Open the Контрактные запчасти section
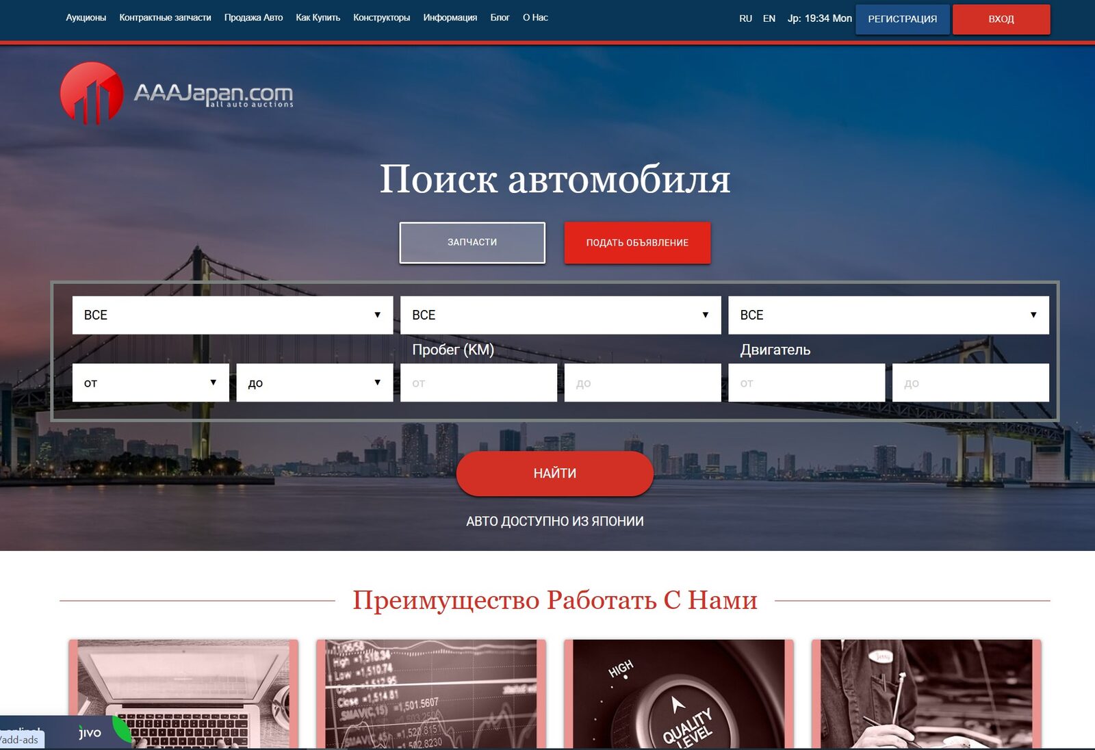Image resolution: width=1095 pixels, height=750 pixels. click(164, 18)
